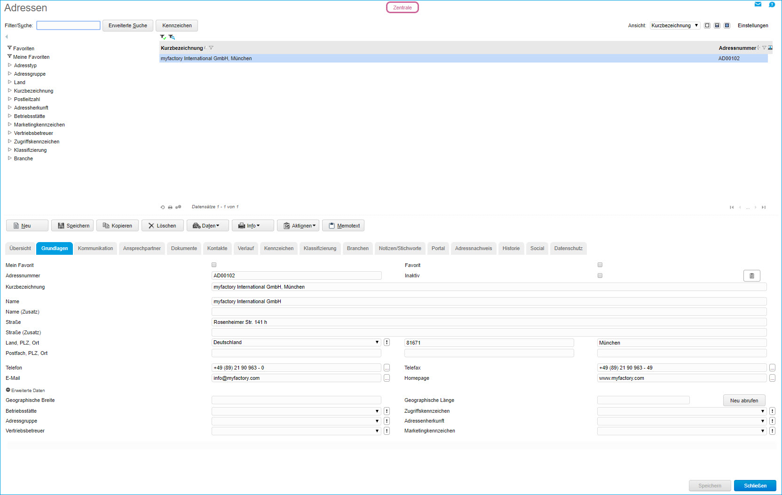782x495 pixels.
Task: Click the filter with green checkmark icon
Action: pos(163,37)
